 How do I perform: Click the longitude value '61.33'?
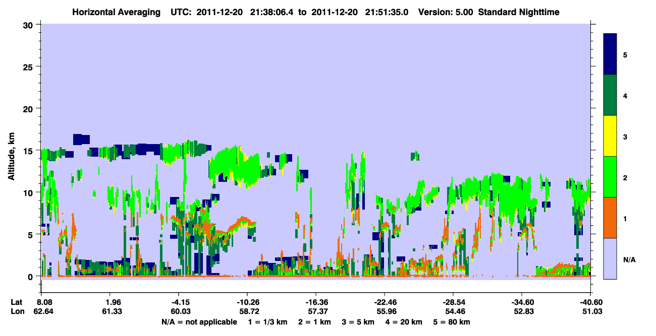tap(113, 312)
